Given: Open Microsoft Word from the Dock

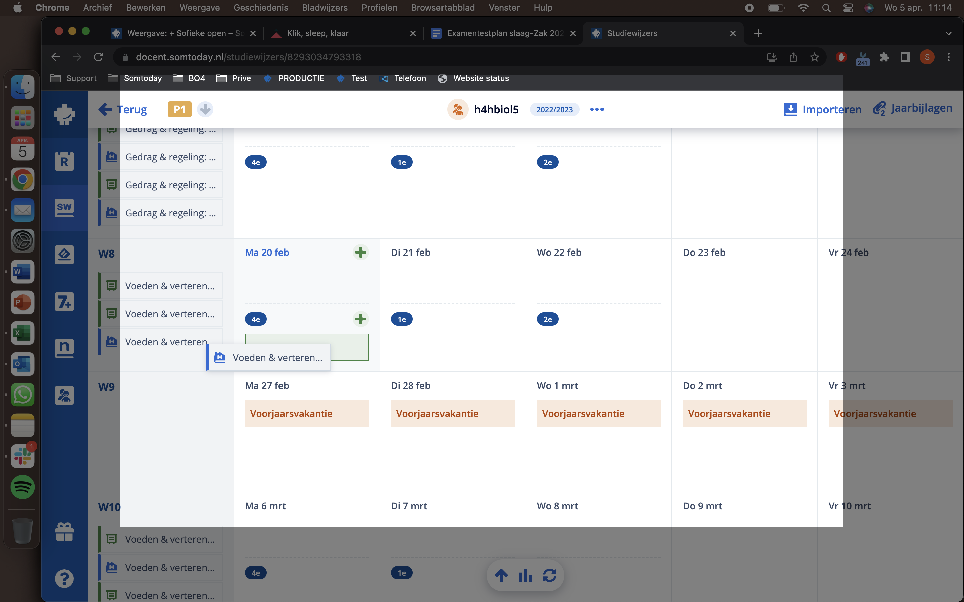Looking at the screenshot, I should click(22, 272).
